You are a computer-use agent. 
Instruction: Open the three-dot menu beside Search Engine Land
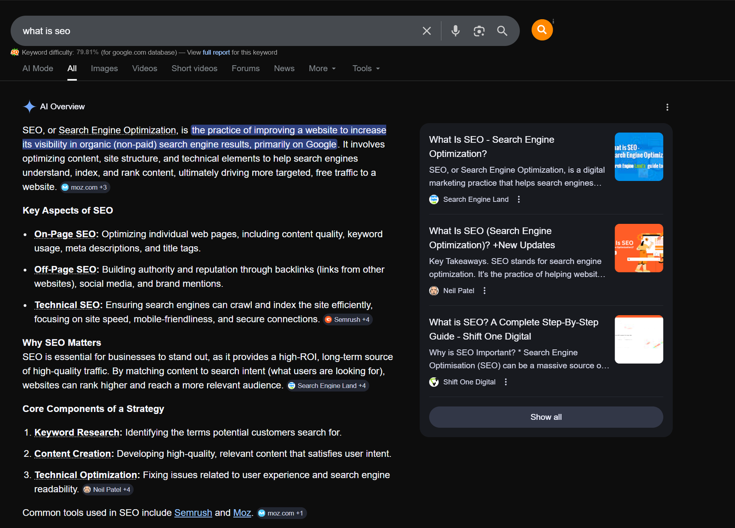point(519,199)
